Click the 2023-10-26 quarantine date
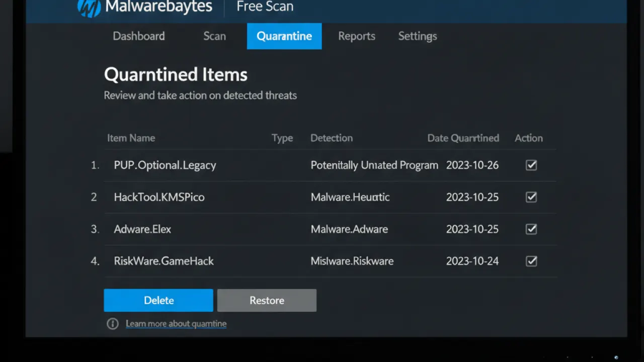 pyautogui.click(x=472, y=165)
